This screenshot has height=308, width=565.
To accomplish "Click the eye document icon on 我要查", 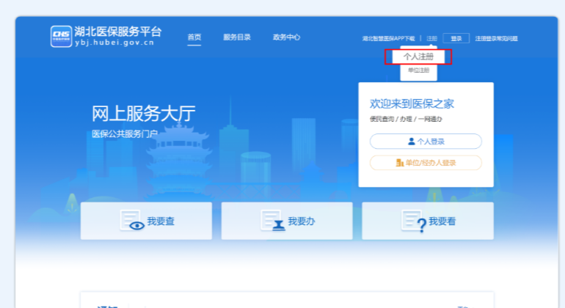I will tap(132, 221).
